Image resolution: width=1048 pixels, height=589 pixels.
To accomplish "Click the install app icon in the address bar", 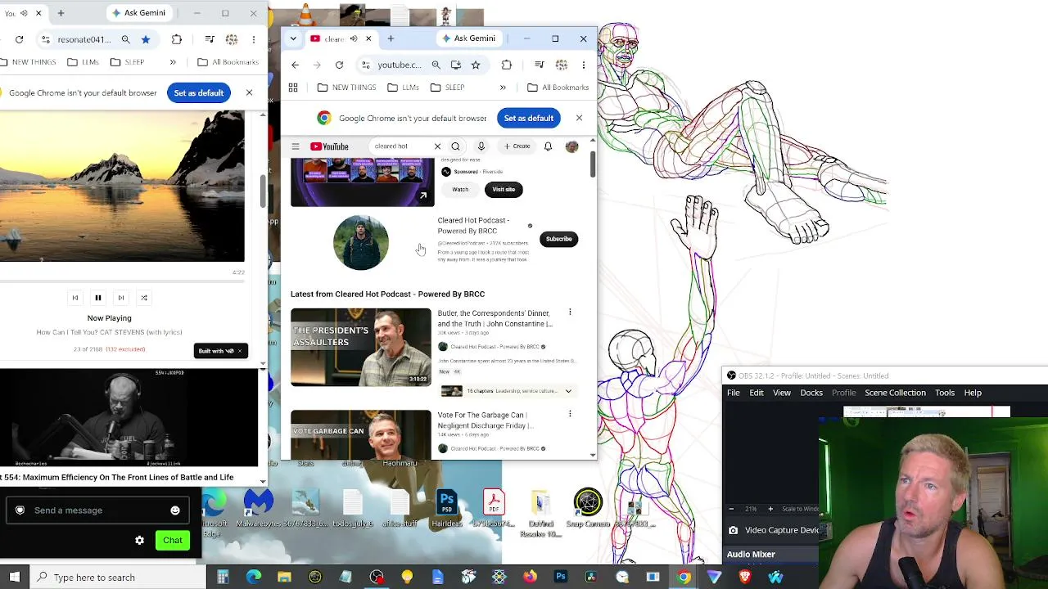I will 456,65.
